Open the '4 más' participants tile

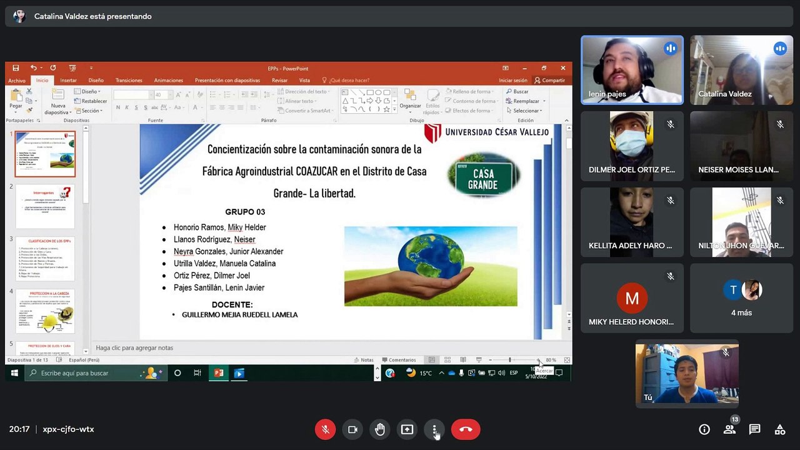point(741,298)
